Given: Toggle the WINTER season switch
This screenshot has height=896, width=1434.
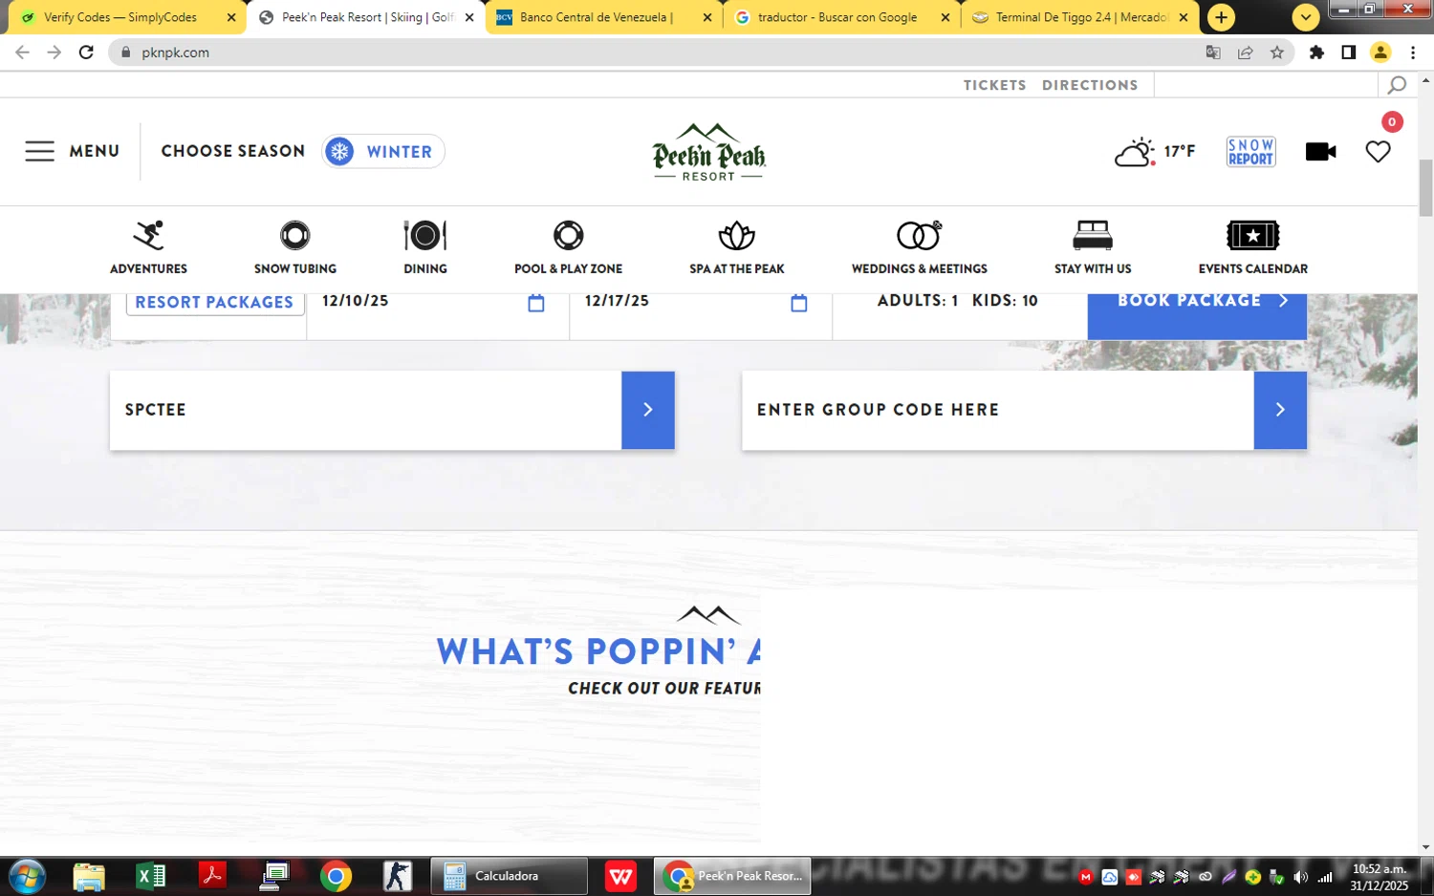Looking at the screenshot, I should [x=383, y=151].
